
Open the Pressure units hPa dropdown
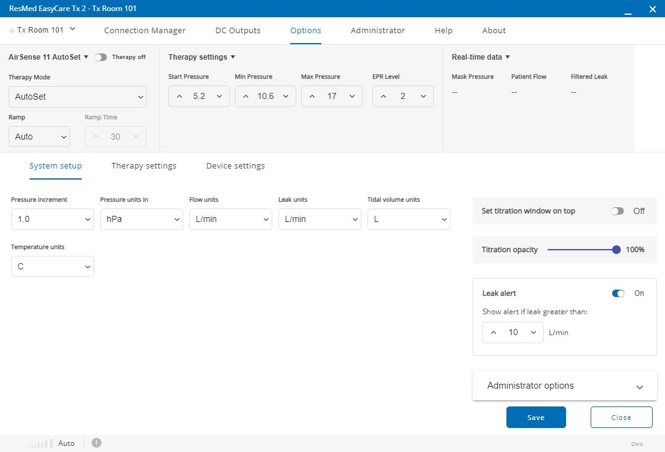pyautogui.click(x=141, y=219)
